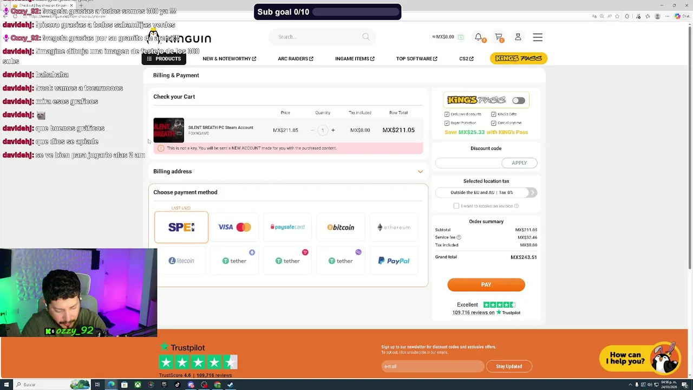Click the invoice help question icon
The width and height of the screenshot is (693, 390).
pos(517,206)
